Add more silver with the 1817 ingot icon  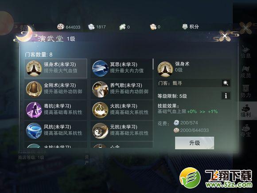[x=91, y=27]
